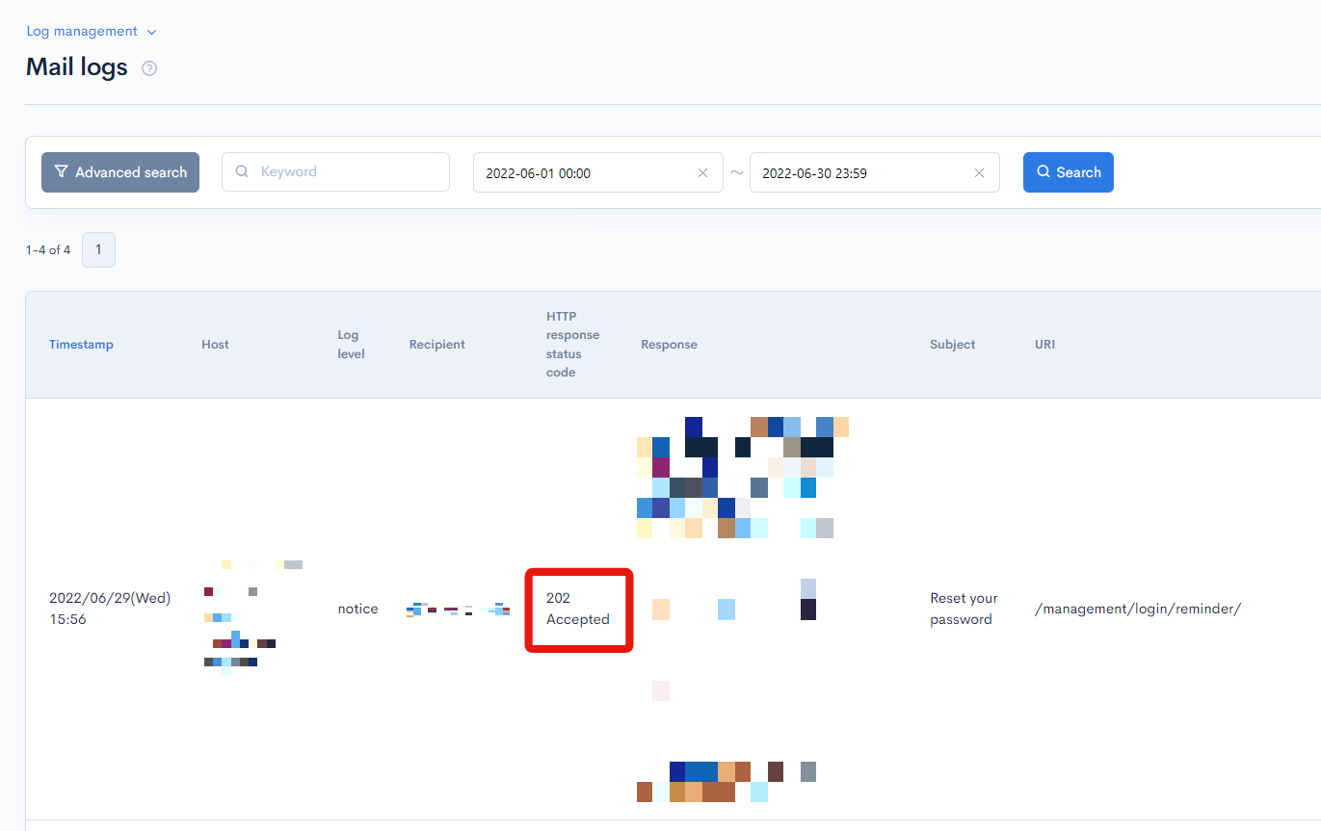Select the highlighted 202 Accepted status cell
Screen dimensions: 1321x831
(578, 609)
